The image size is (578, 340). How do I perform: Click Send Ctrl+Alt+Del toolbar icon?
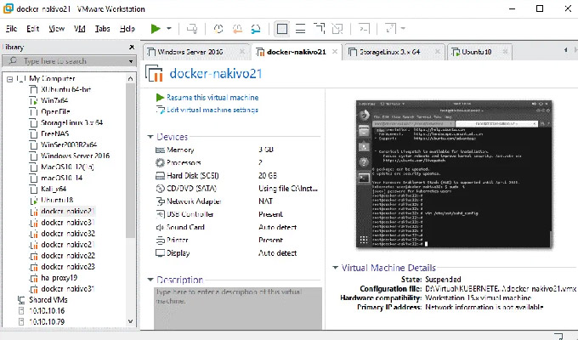192,28
